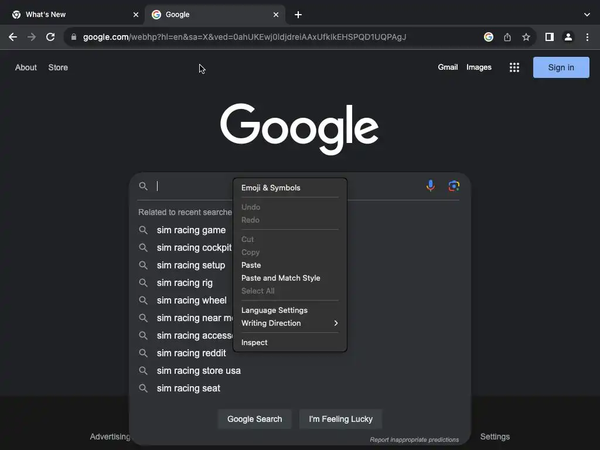Screen dimensions: 600x450
Task: Open the Google apps grid
Action: pos(514,67)
